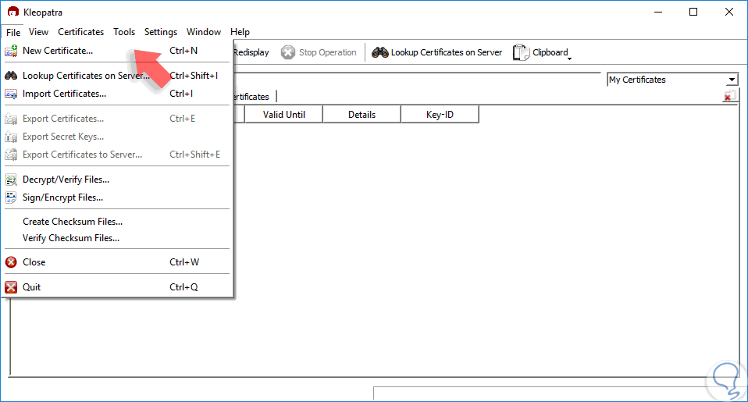
Task: Open the View menu
Action: [x=38, y=32]
